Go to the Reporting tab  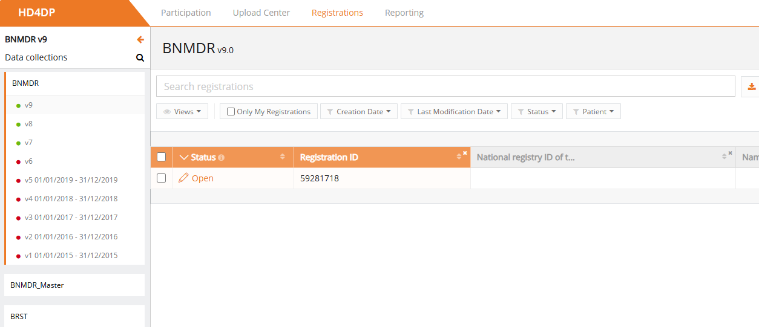404,13
